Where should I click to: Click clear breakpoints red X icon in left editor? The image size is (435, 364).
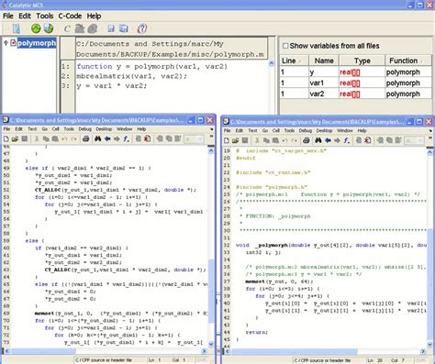148,139
